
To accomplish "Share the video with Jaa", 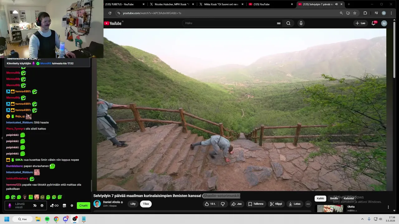I will (x=237, y=204).
